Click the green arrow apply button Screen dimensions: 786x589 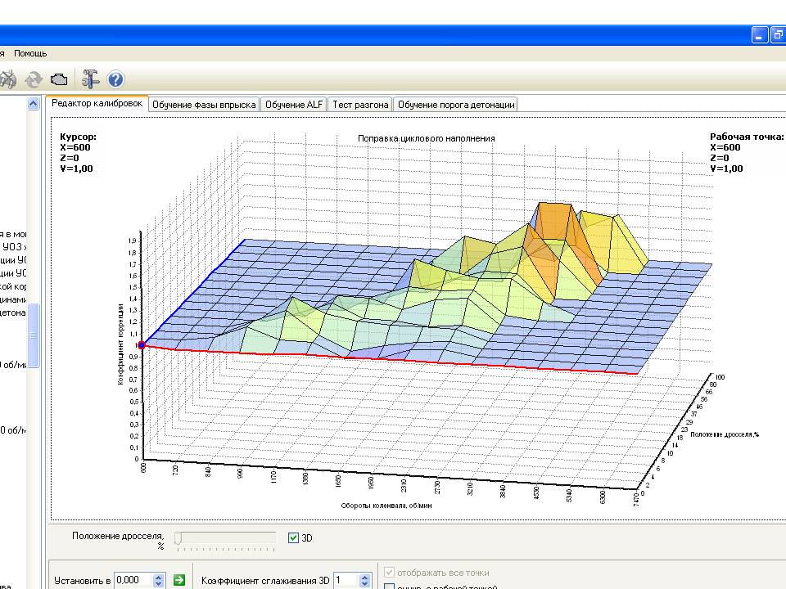tap(179, 580)
